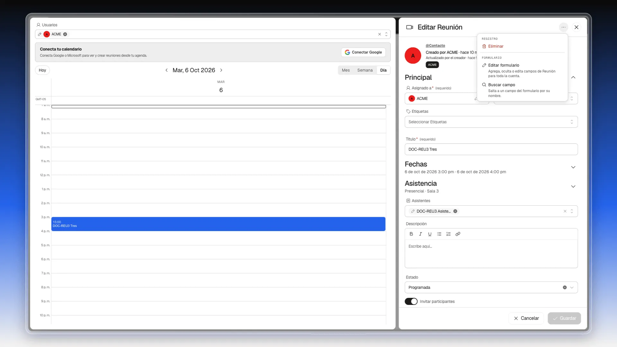Toggle the Invitar participantes switch

point(411,301)
